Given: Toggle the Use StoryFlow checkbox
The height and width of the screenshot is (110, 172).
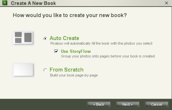Looking at the screenshot, I should pos(56,51).
